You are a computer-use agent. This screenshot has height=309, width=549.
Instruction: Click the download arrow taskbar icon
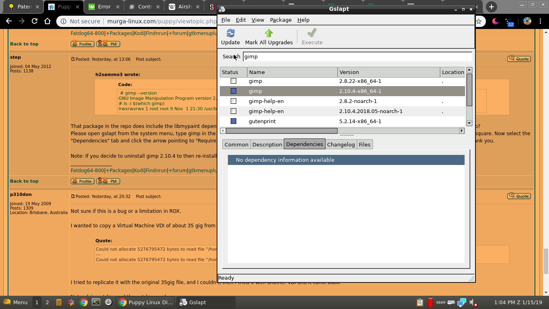pyautogui.click(x=108, y=302)
